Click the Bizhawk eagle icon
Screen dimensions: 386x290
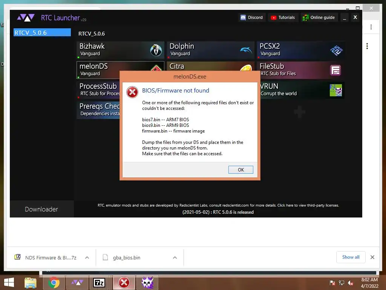[x=156, y=50]
